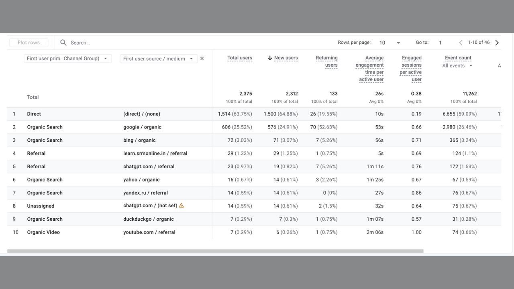Click the Event count column header
The width and height of the screenshot is (514, 289).
(458, 58)
